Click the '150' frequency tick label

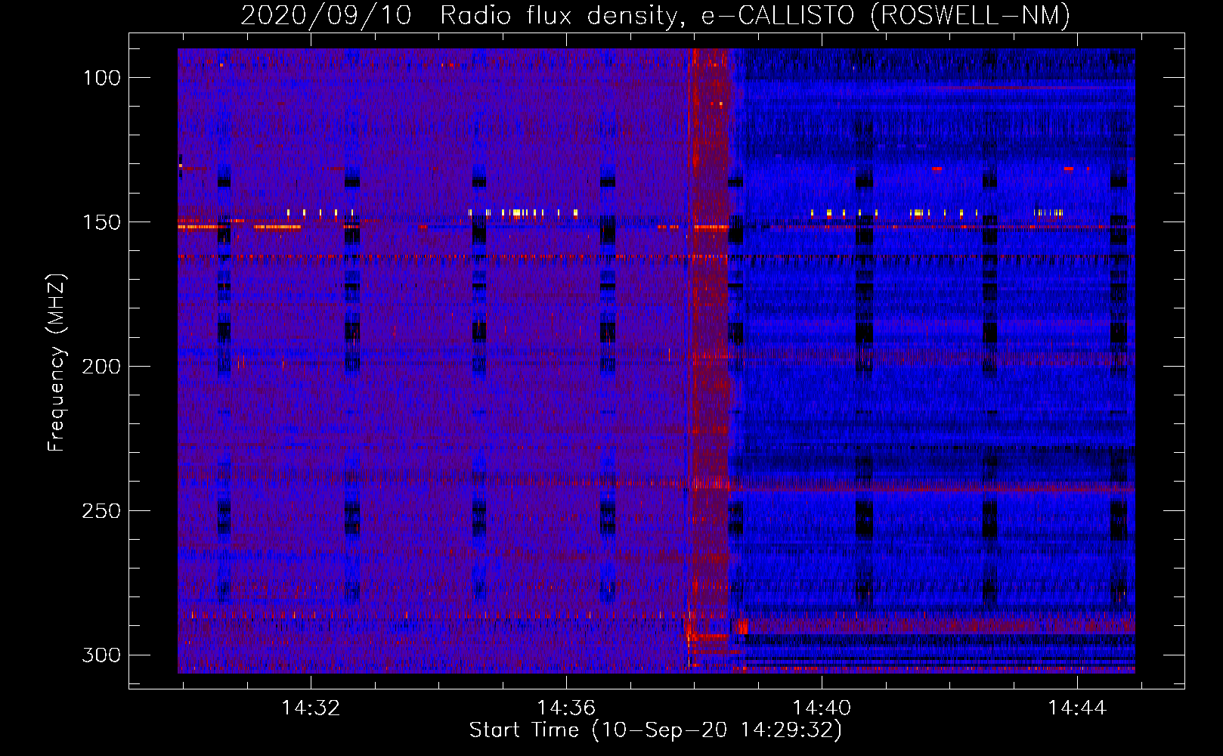coord(101,222)
